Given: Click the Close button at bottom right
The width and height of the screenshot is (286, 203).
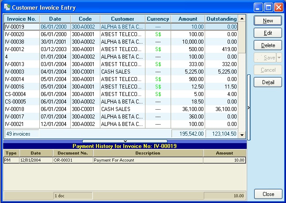Looking at the screenshot, I should [268, 194].
